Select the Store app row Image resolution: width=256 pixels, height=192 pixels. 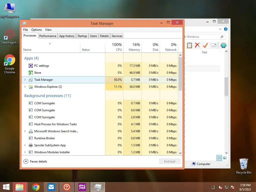100,73
